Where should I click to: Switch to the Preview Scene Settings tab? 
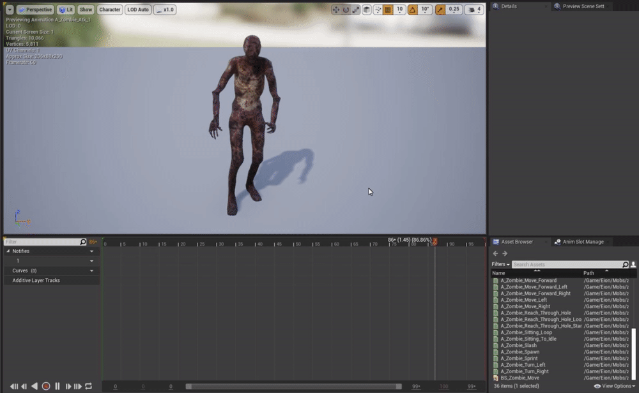[582, 6]
